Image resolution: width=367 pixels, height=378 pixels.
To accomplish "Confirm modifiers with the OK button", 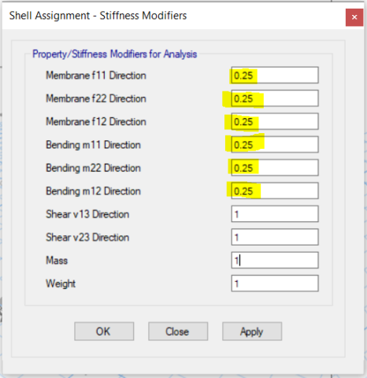I will pyautogui.click(x=104, y=332).
